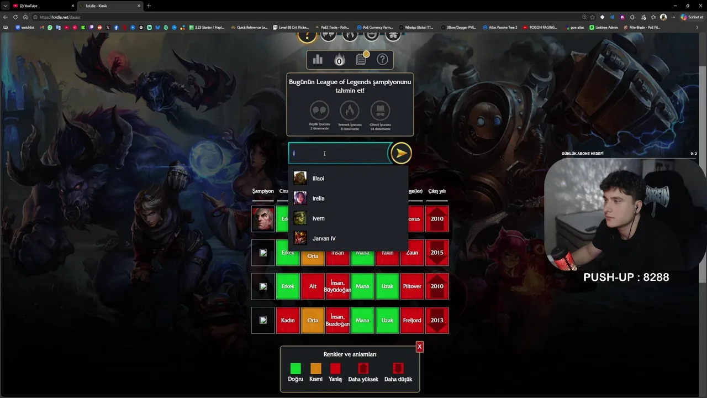
Task: Select the Klasik mode question mark icon
Action: click(307, 36)
